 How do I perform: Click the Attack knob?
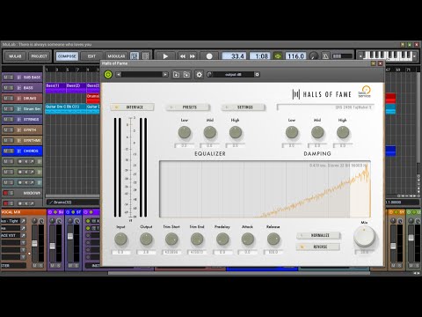pyautogui.click(x=248, y=240)
